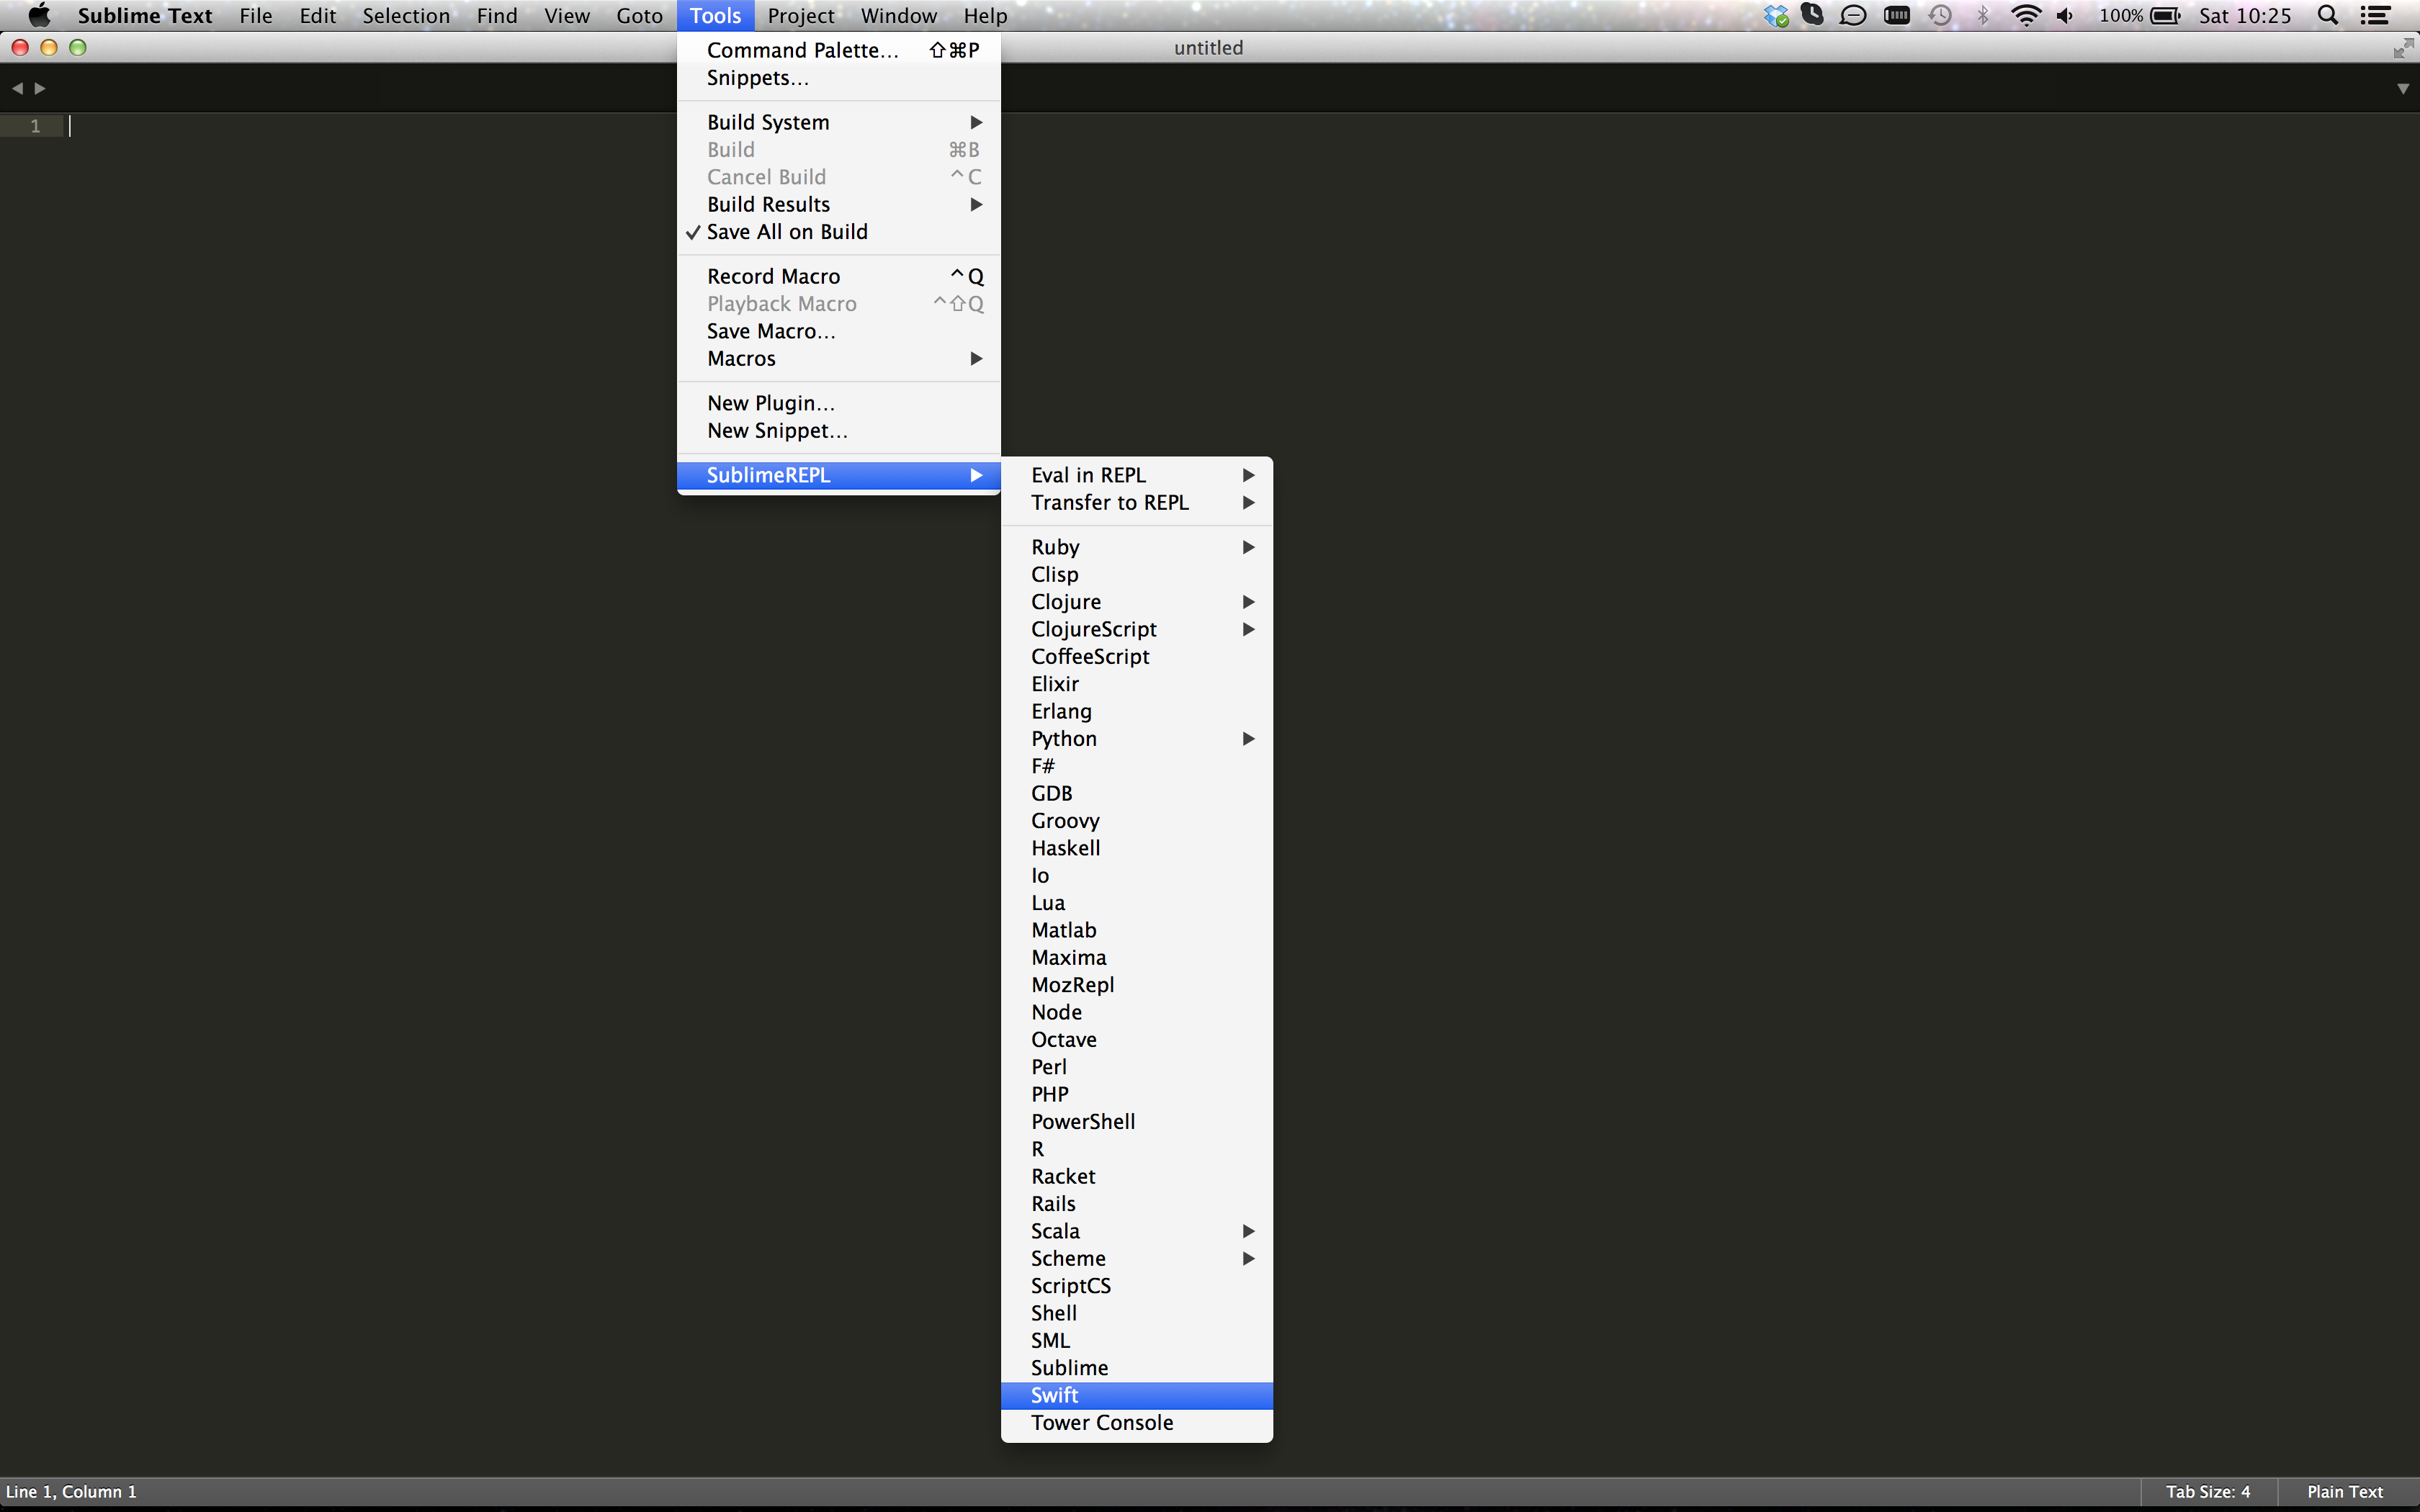
Task: Expand the Transfer to REPL submenu
Action: point(1136,502)
